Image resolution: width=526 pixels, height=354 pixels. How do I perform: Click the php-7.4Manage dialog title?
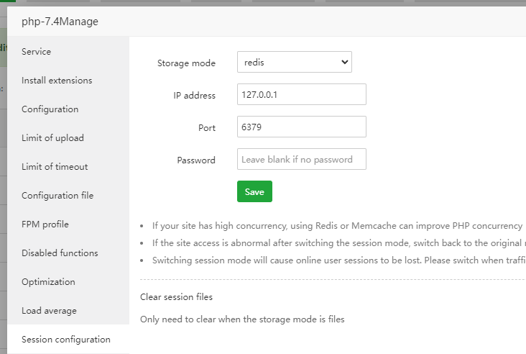tap(60, 22)
